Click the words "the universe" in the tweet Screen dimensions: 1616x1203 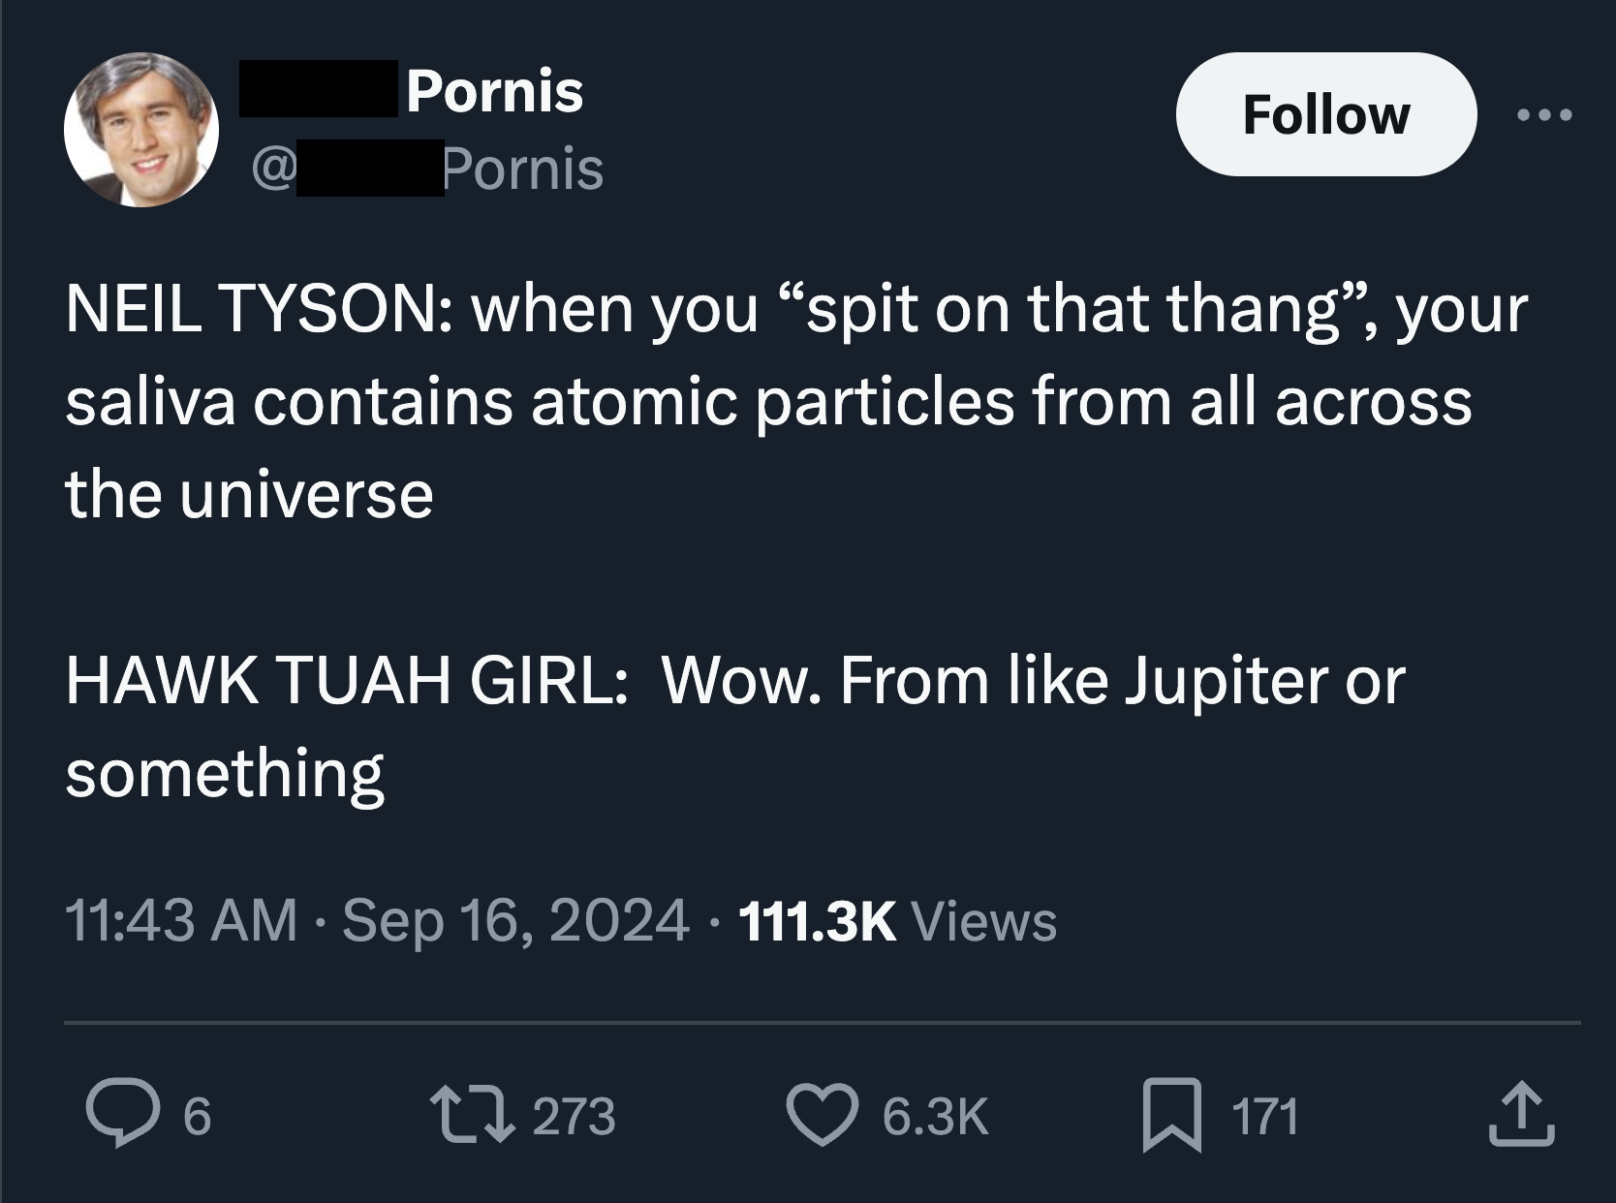click(249, 495)
